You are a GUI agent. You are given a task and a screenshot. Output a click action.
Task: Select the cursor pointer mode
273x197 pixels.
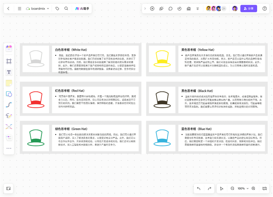coord(222,188)
